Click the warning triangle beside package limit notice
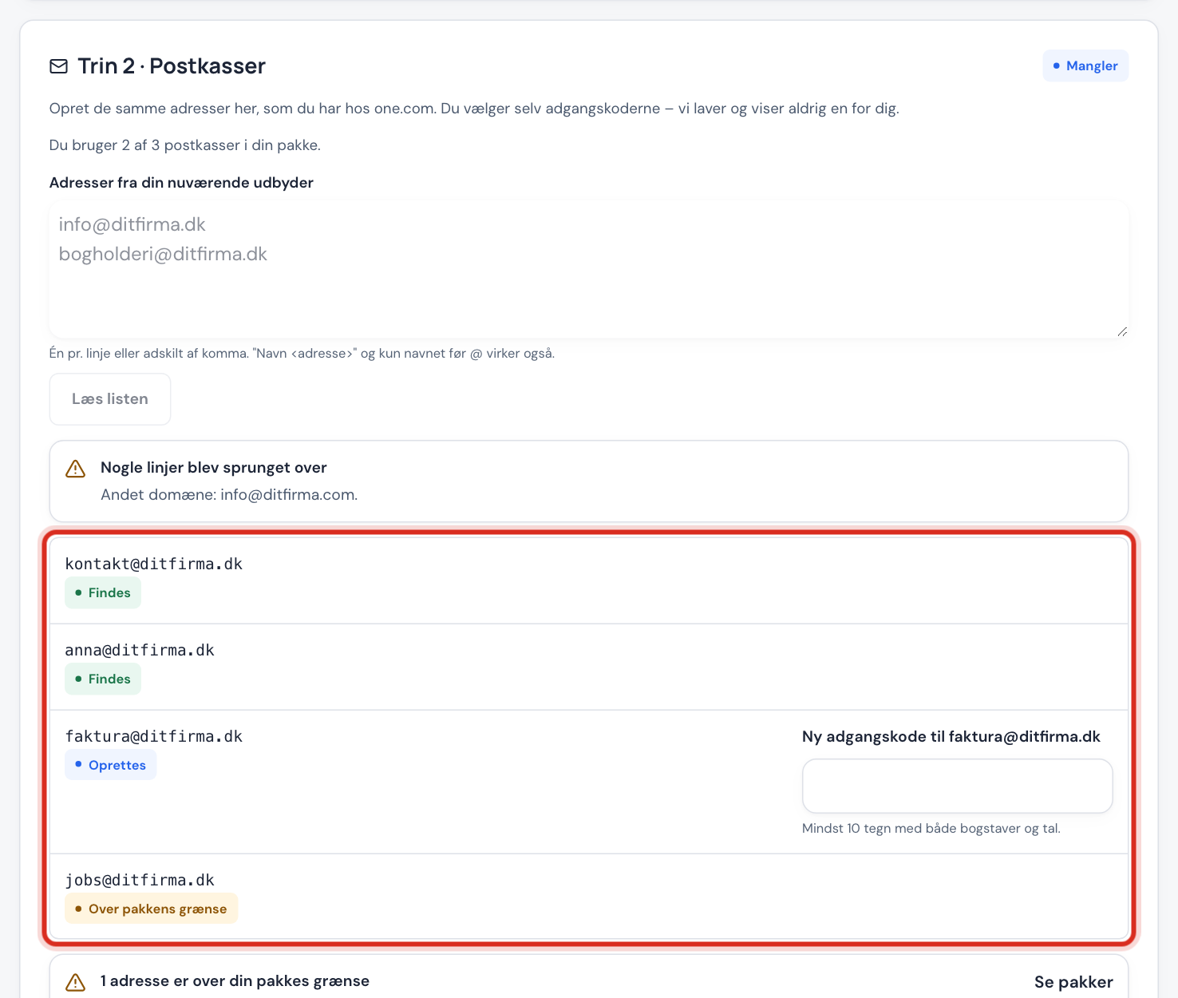Image resolution: width=1178 pixels, height=998 pixels. click(x=75, y=982)
